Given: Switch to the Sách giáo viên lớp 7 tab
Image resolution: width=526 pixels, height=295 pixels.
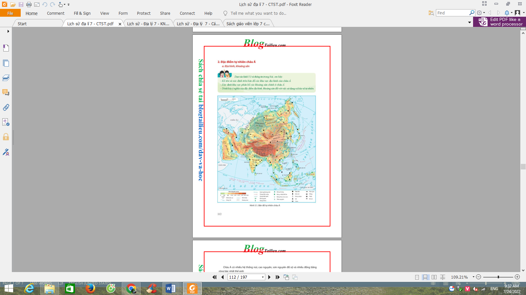Looking at the screenshot, I should pos(248,24).
